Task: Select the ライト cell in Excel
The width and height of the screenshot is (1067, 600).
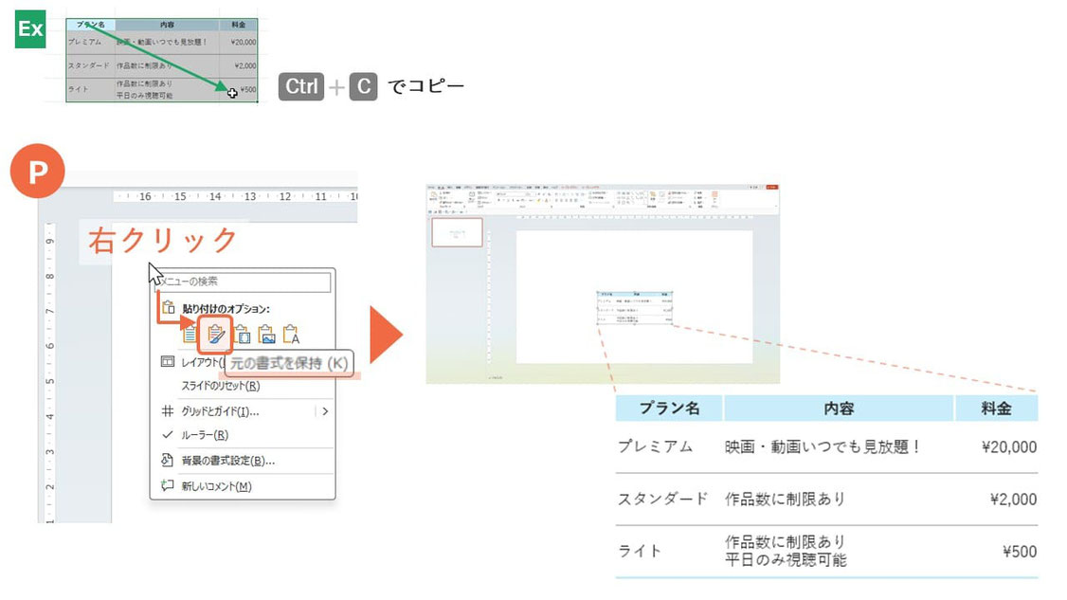Action: pos(91,90)
